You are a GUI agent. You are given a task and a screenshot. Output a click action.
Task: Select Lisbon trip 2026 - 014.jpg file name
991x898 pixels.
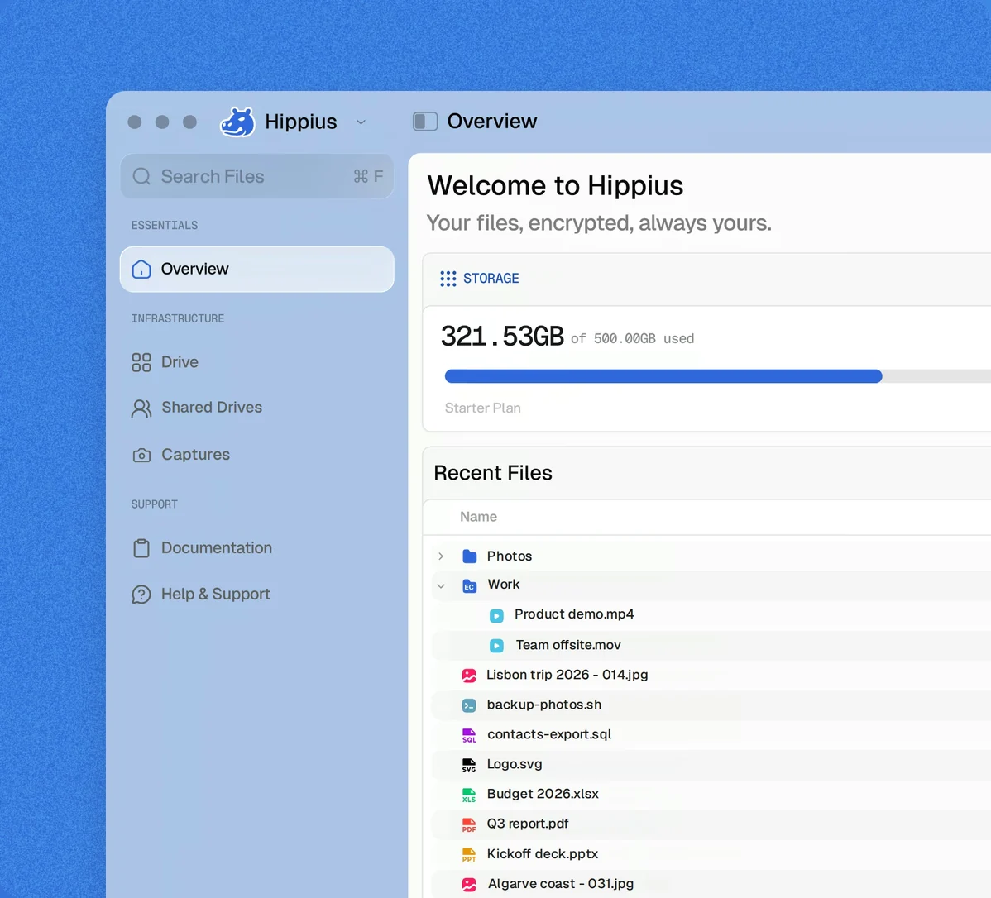567,675
